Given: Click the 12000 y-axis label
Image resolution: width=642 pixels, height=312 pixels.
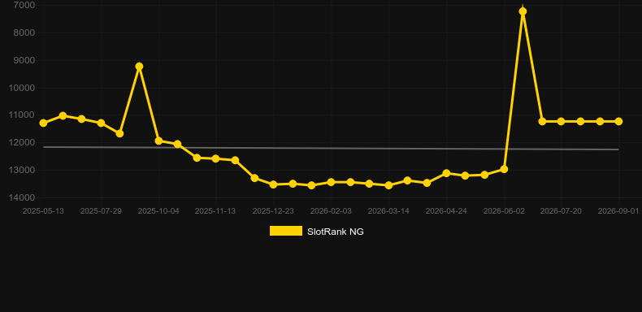Looking at the screenshot, I should (22, 142).
